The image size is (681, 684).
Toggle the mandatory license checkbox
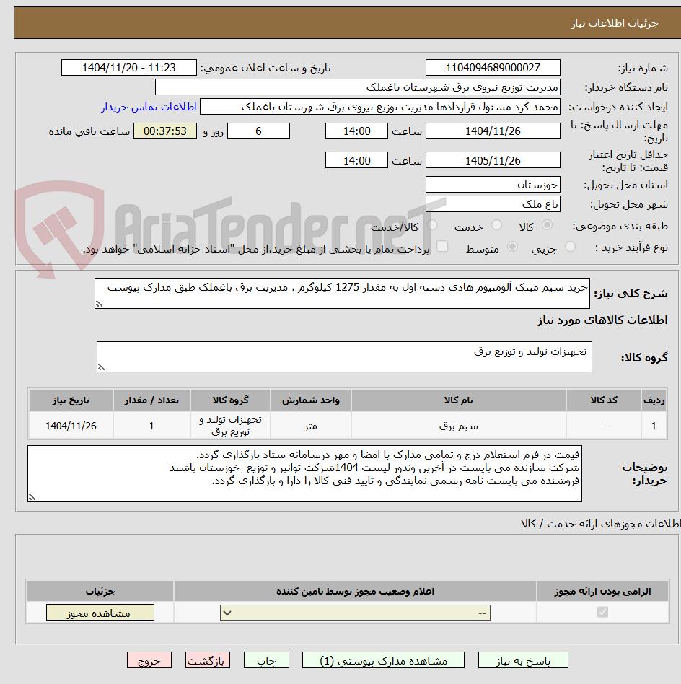pos(602,612)
